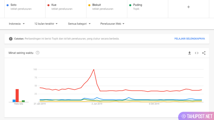The height and width of the screenshot is (120, 214).
Task: Click the peak of the red trend line
Action: (94, 70)
